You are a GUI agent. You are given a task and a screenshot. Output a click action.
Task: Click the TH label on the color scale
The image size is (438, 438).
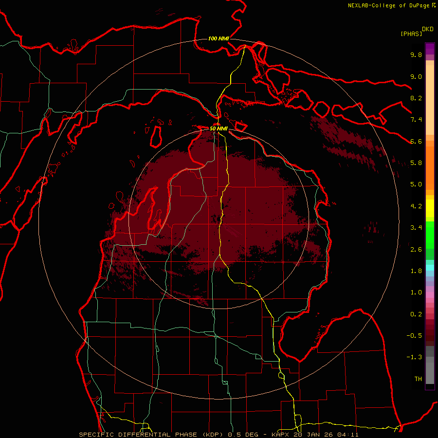[x=418, y=379]
